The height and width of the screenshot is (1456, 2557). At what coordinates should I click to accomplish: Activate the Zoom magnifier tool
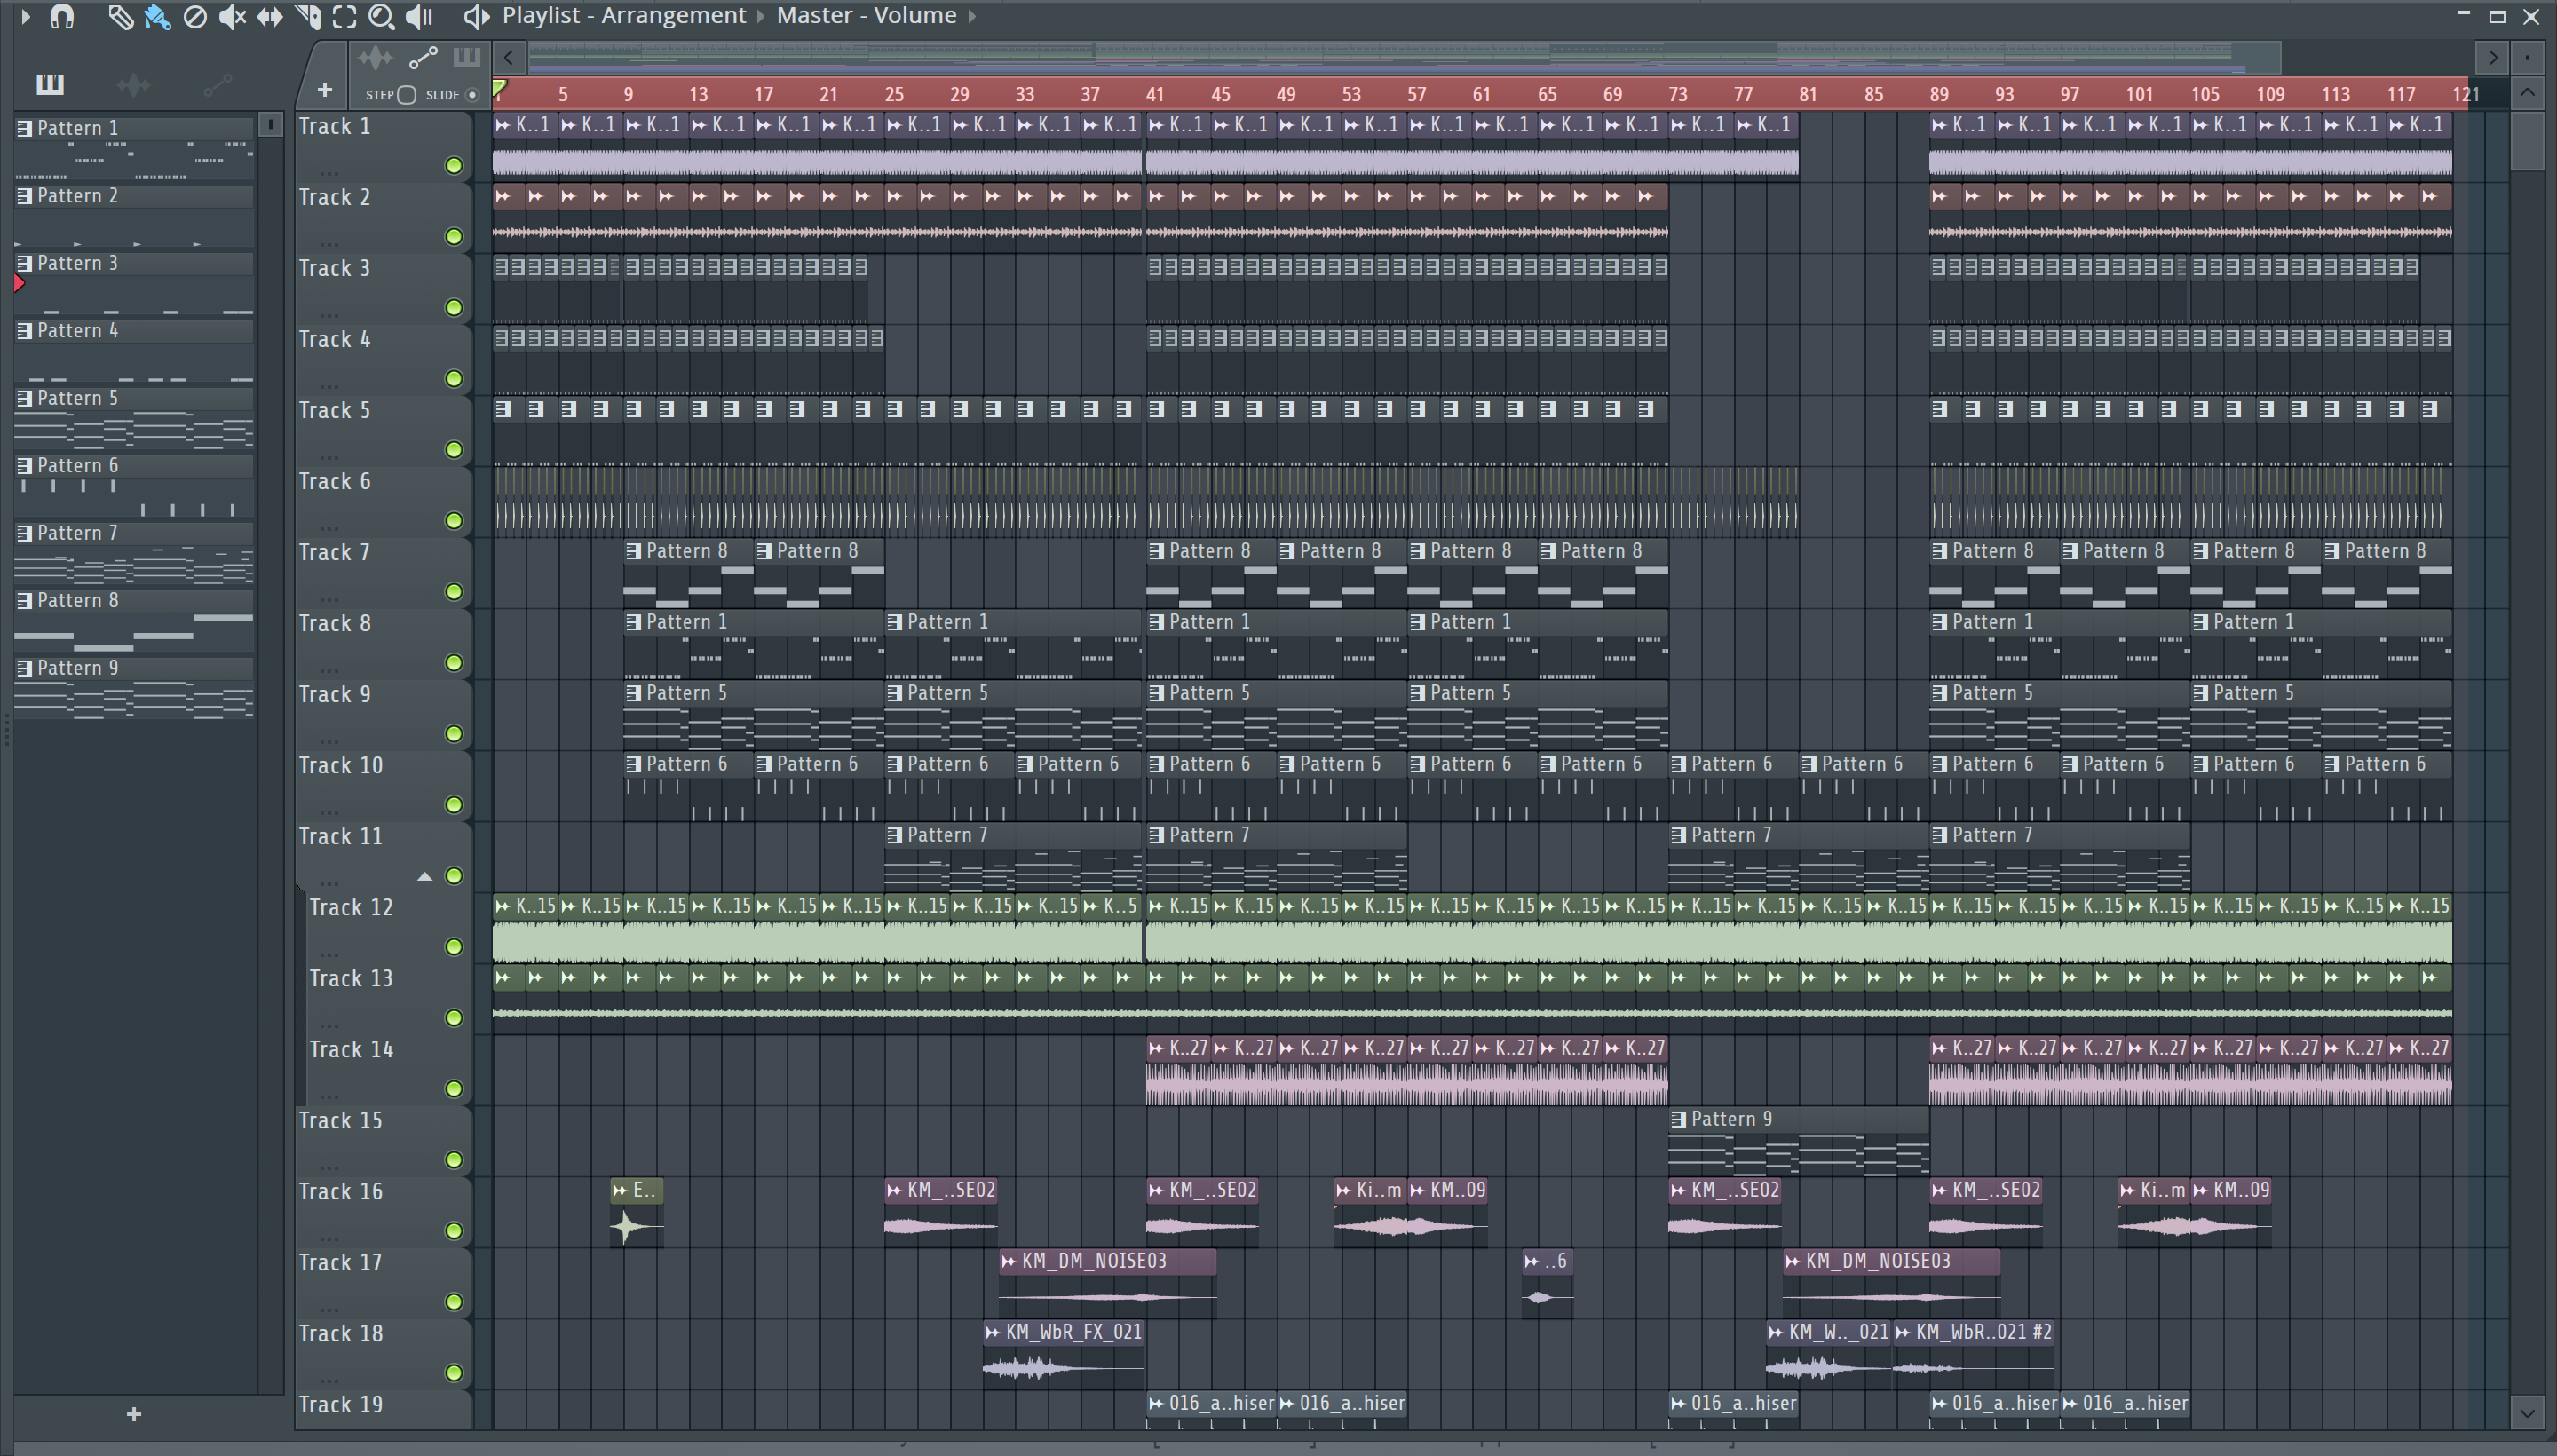click(x=381, y=16)
